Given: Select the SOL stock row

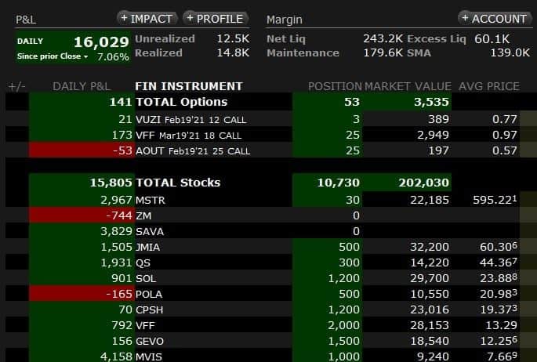Looking at the screenshot, I should 271,278.
